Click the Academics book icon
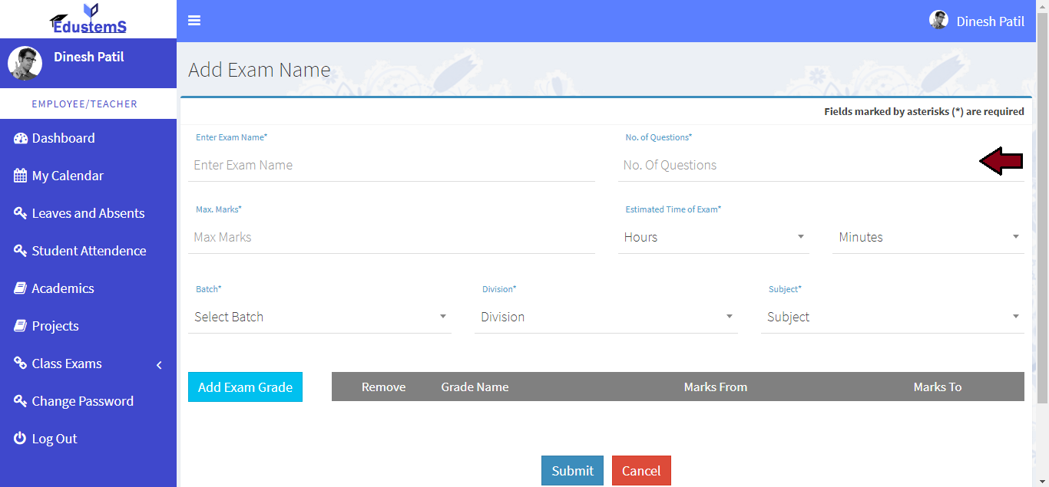This screenshot has height=487, width=1049. coord(21,288)
